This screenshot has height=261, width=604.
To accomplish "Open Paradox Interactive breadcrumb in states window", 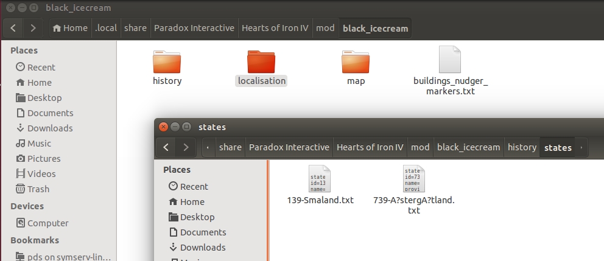I will [x=289, y=147].
